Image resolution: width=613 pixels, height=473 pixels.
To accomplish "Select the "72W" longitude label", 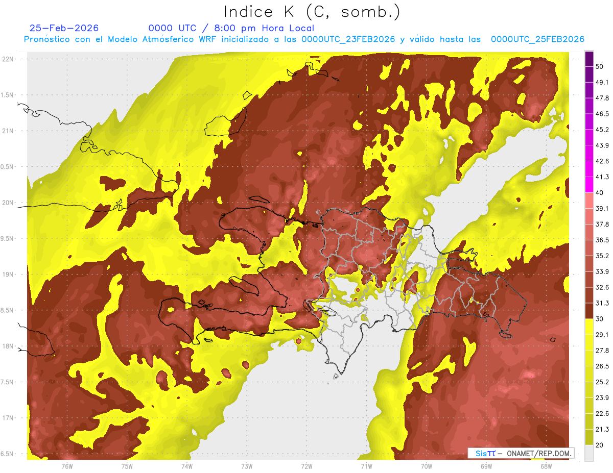I will point(306,466).
